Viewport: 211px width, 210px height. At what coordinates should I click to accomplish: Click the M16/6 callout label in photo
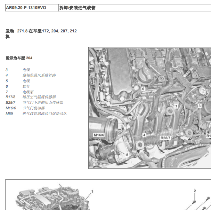(x=99, y=135)
